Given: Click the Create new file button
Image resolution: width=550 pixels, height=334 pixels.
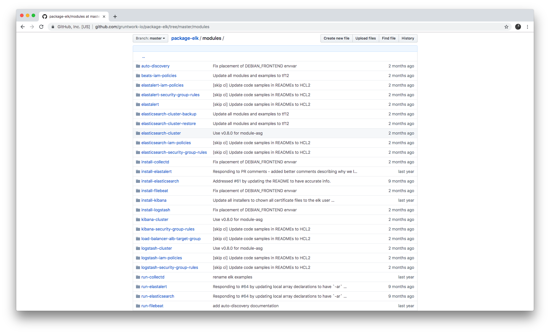Looking at the screenshot, I should click(x=336, y=38).
